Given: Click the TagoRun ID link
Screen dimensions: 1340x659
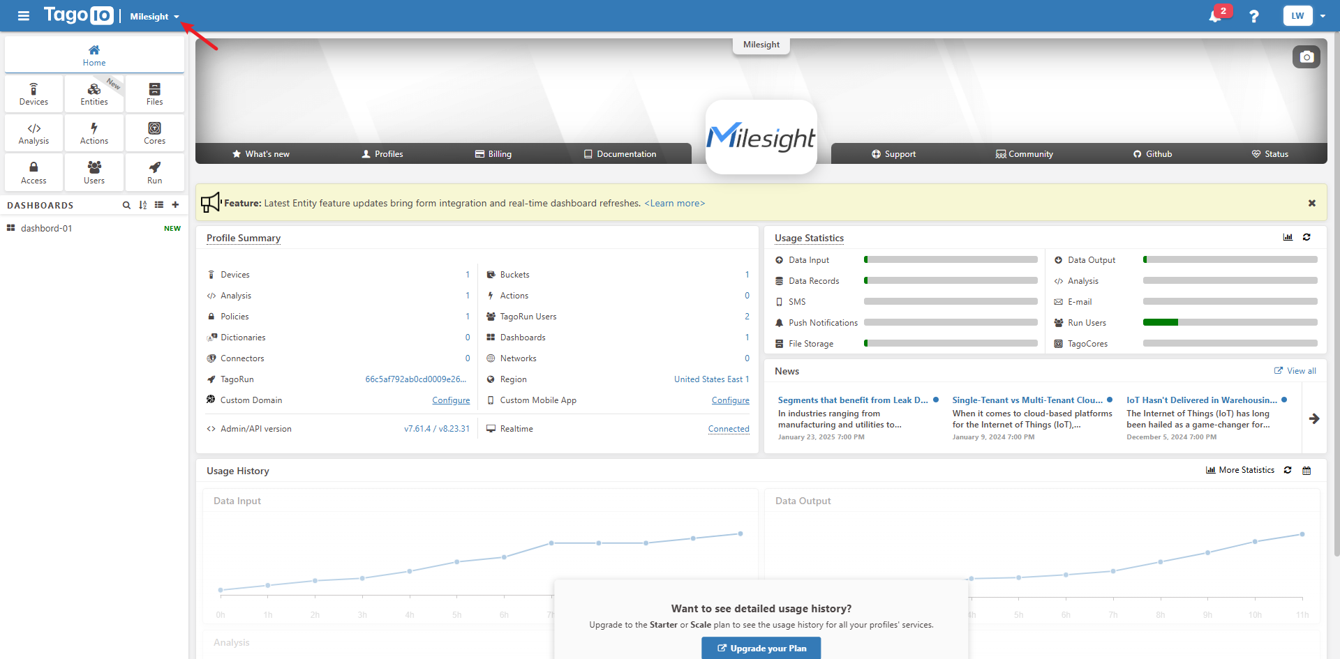Looking at the screenshot, I should coord(416,379).
